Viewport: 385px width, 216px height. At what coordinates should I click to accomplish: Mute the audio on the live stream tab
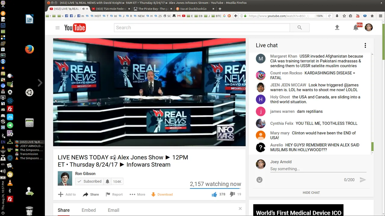84,9
